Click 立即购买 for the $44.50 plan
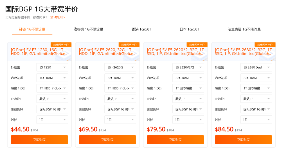288x148 pixels. pyautogui.click(x=39, y=140)
